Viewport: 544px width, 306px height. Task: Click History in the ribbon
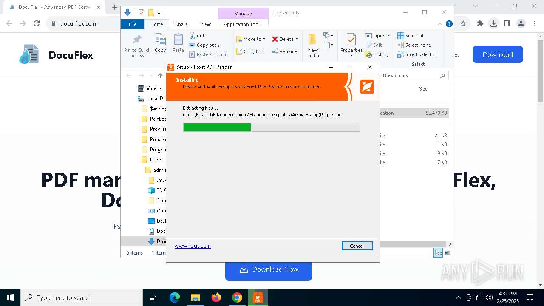click(x=377, y=54)
